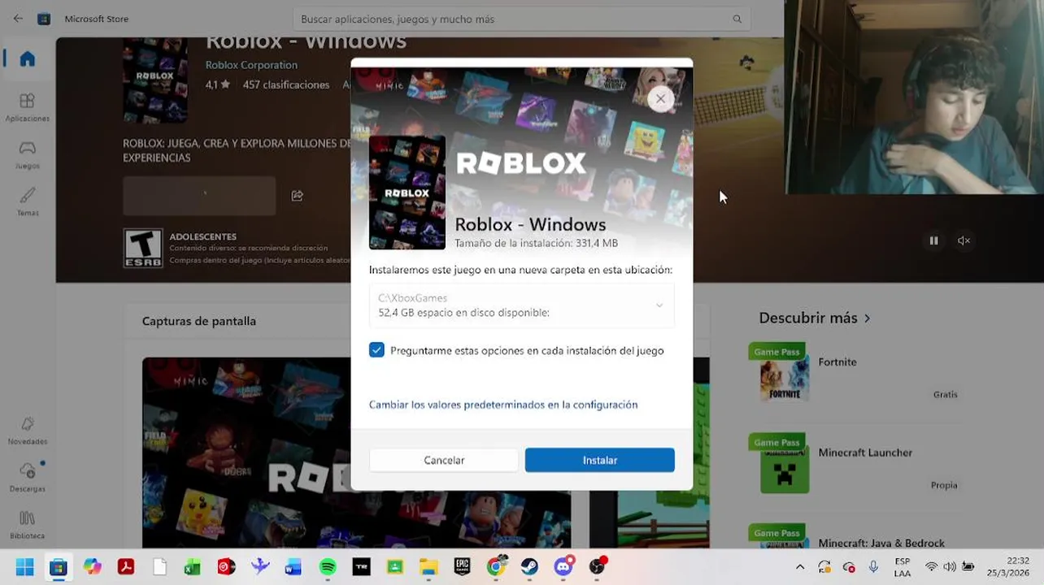This screenshot has height=585, width=1044.
Task: Open Google Chrome from the taskbar
Action: [x=496, y=566]
